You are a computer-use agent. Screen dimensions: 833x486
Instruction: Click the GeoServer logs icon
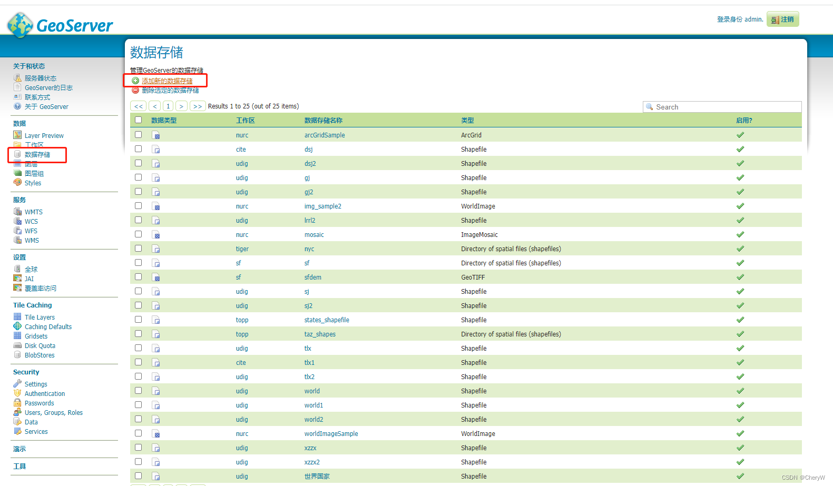click(x=17, y=87)
